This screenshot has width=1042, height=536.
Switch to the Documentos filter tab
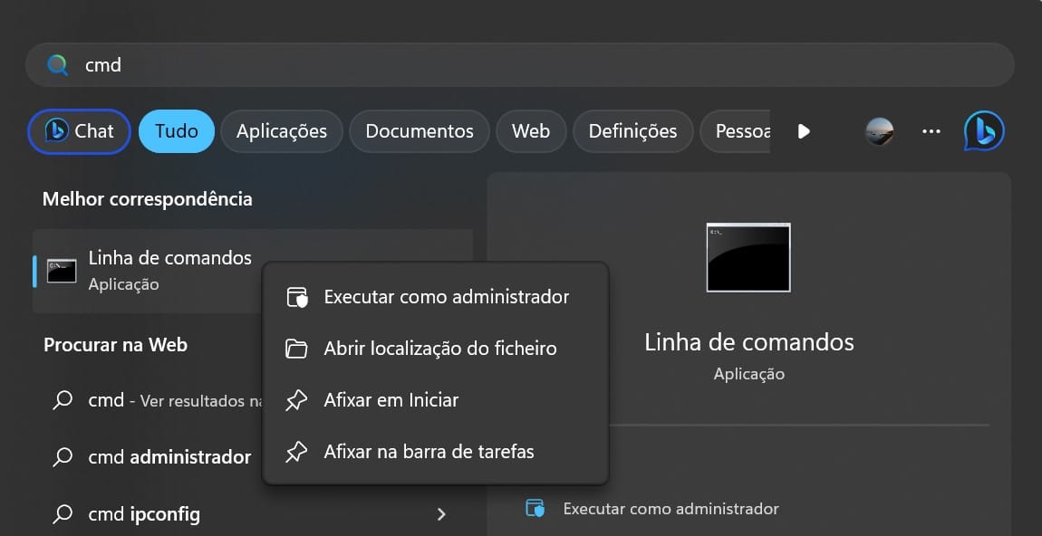(x=419, y=131)
